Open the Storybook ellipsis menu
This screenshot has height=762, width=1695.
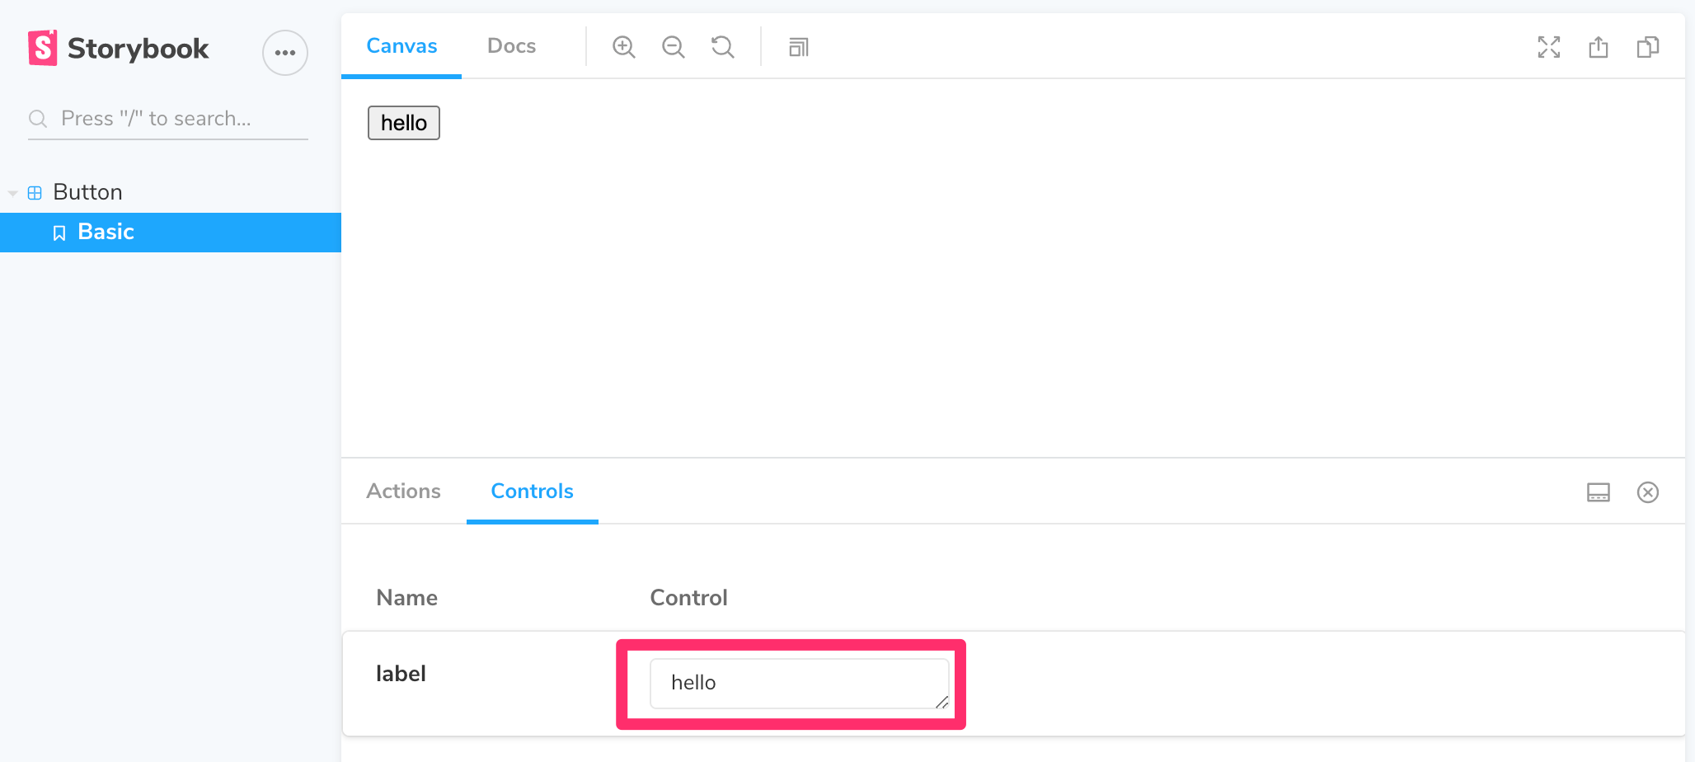tap(285, 53)
